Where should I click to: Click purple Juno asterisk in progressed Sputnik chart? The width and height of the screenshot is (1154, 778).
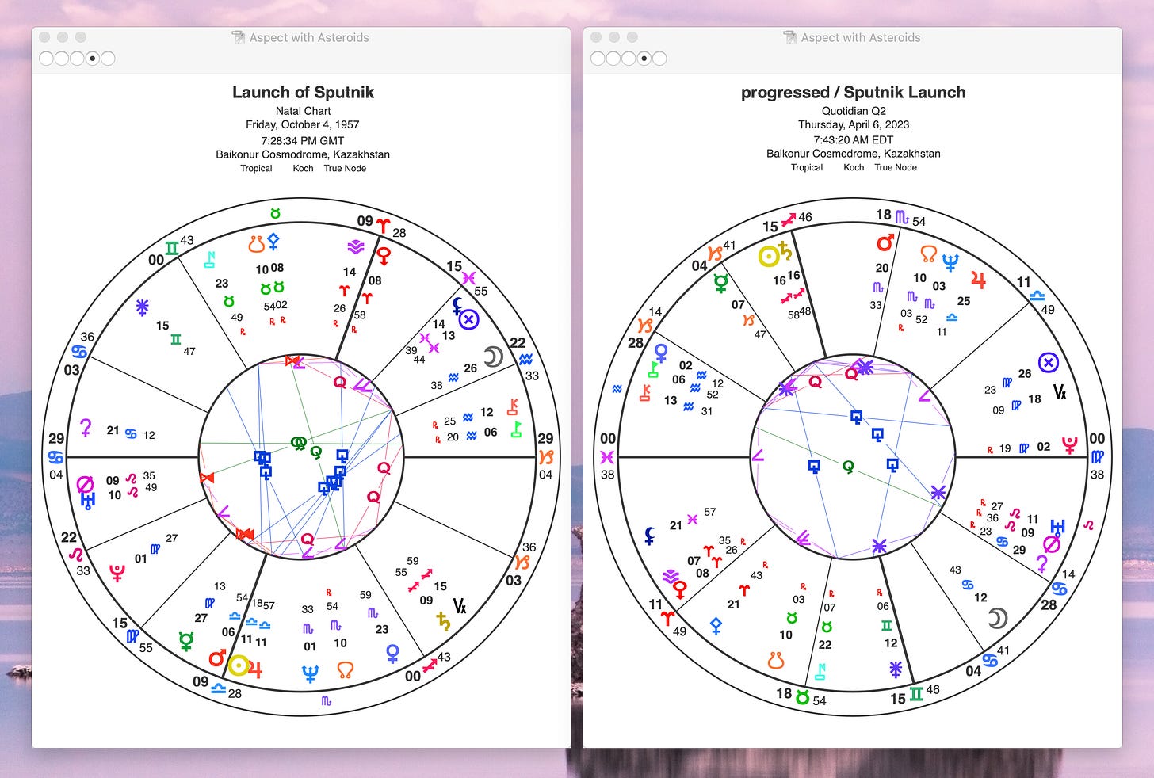(896, 669)
